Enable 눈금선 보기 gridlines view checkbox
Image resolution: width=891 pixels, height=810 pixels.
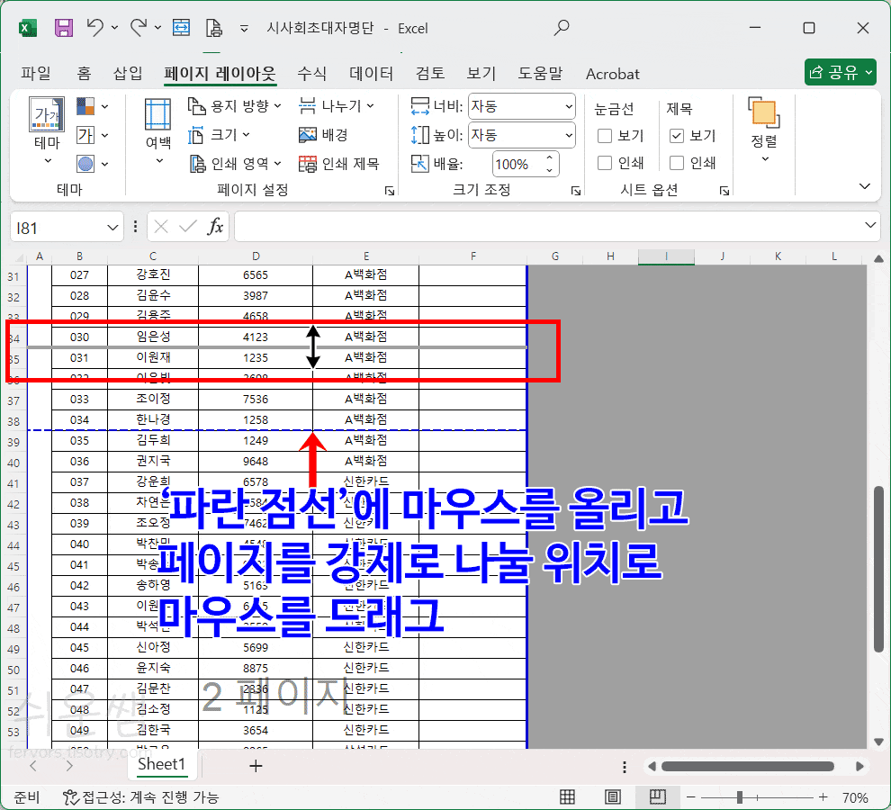tap(605, 135)
